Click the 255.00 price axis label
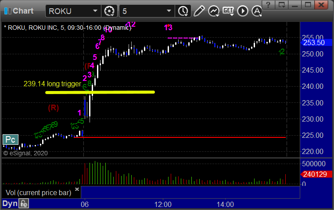This screenshot has height=210, width=334. pos(312,38)
